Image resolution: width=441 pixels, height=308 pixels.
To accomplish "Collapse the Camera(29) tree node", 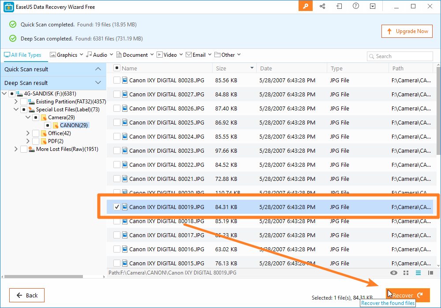I will 28,117.
